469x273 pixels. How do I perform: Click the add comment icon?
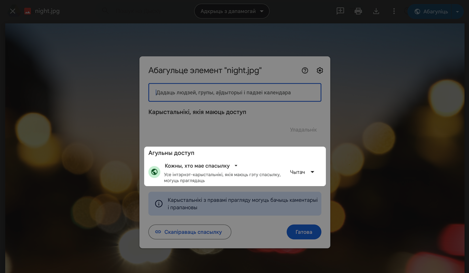(x=340, y=11)
